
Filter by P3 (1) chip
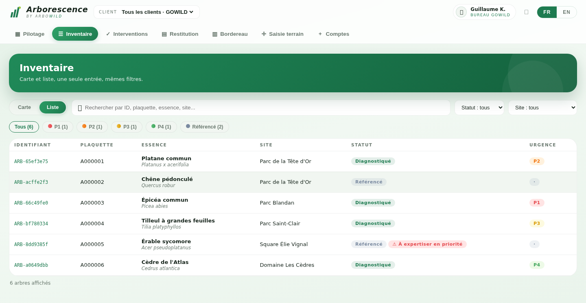tap(127, 127)
